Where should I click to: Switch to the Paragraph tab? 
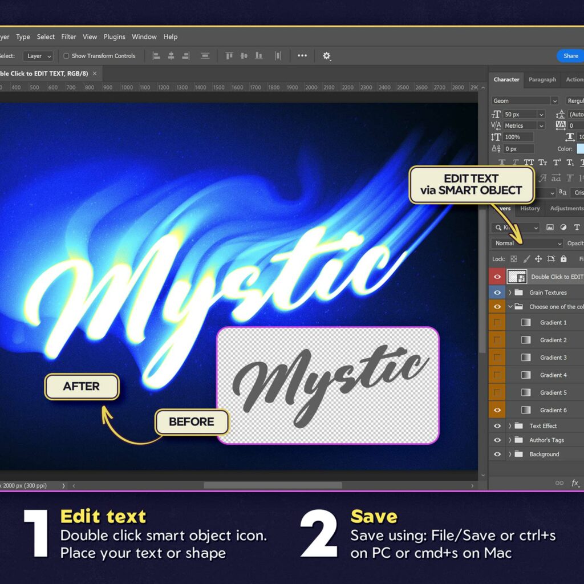pos(542,80)
